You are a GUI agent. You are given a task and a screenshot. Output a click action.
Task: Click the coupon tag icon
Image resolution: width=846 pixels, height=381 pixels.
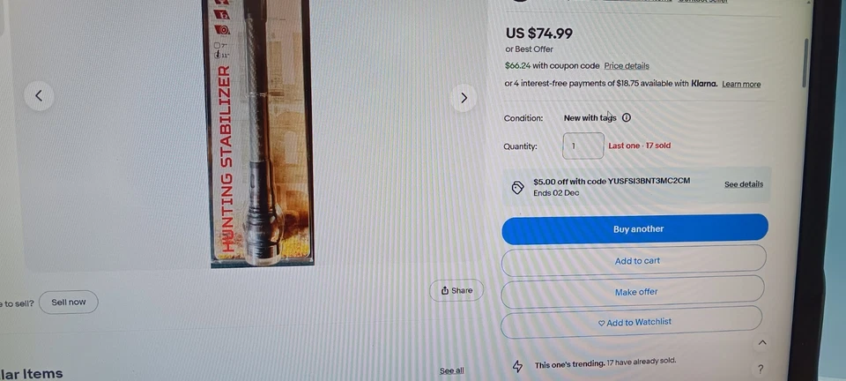pyautogui.click(x=517, y=187)
